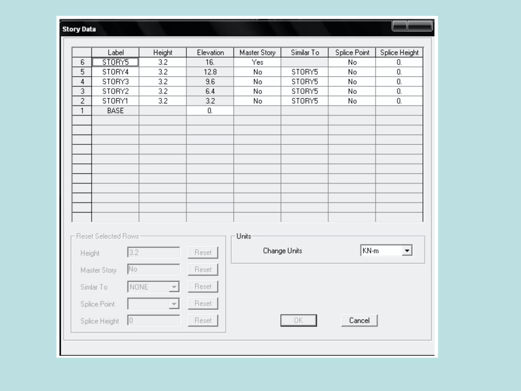Click the Height column header
Screen dimensions: 521x391
pos(163,52)
